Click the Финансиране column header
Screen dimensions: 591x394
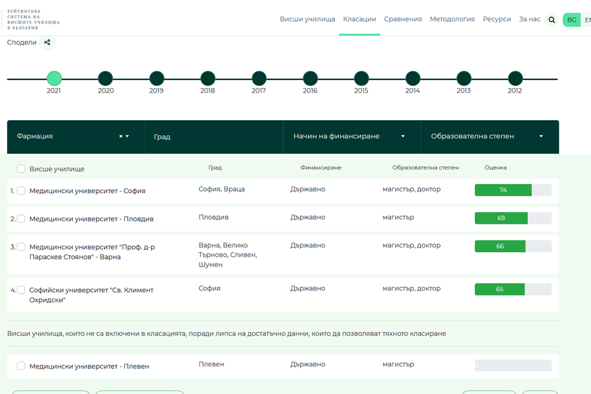tap(320, 167)
